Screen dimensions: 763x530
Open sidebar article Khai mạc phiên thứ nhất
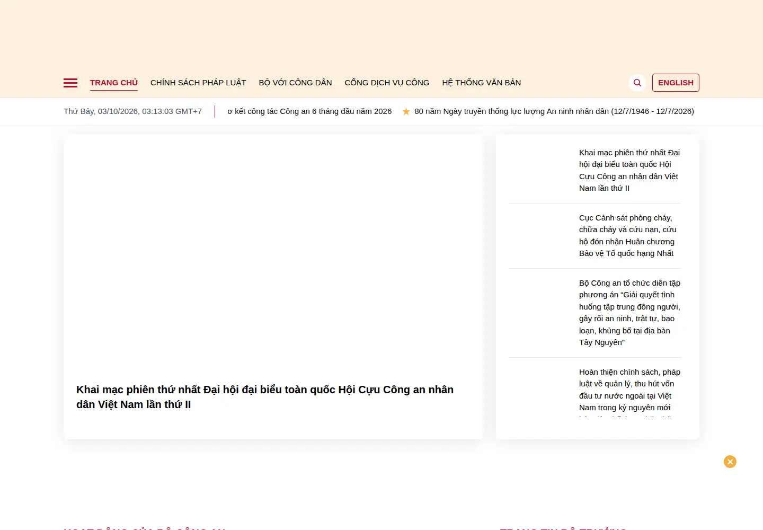pos(629,170)
